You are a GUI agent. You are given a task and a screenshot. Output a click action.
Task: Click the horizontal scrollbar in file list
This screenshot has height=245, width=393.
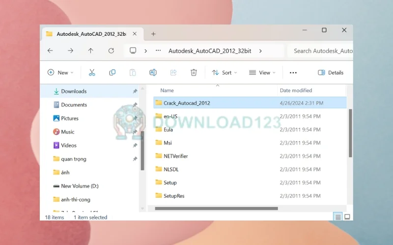(216, 208)
